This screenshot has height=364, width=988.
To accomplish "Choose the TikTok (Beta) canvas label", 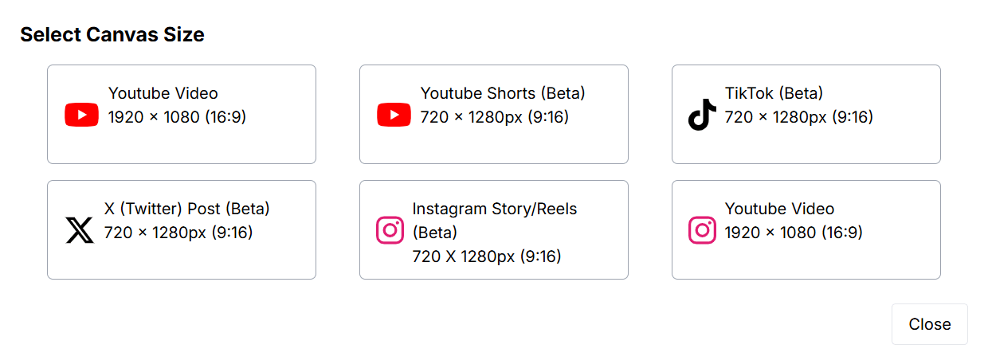I will click(774, 93).
